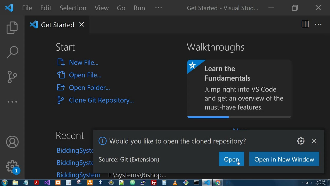Open the Manage gear in activity bar
The height and width of the screenshot is (186, 330).
tap(12, 166)
